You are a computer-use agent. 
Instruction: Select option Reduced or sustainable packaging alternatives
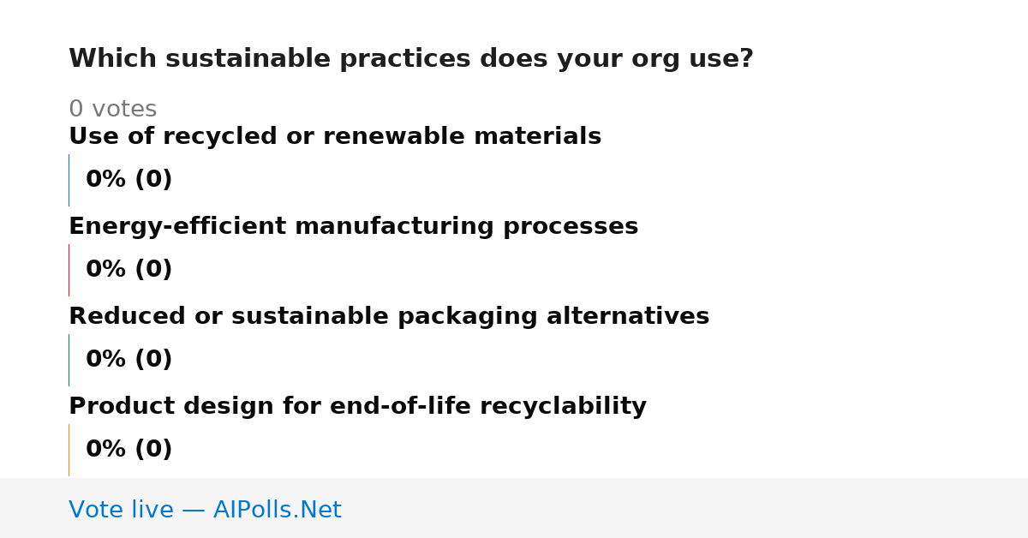(389, 316)
